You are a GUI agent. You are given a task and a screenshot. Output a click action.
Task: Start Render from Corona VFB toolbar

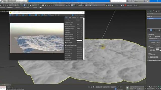[81, 15]
